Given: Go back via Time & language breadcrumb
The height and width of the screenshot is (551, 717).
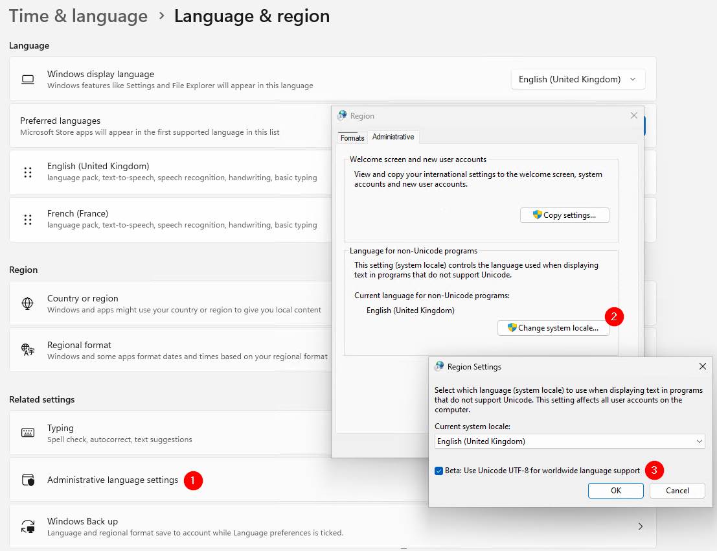Looking at the screenshot, I should pos(78,16).
